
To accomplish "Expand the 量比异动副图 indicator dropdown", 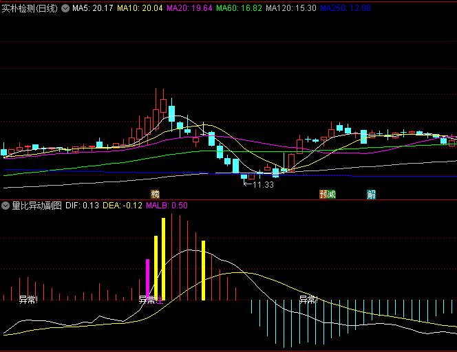I will pyautogui.click(x=6, y=206).
